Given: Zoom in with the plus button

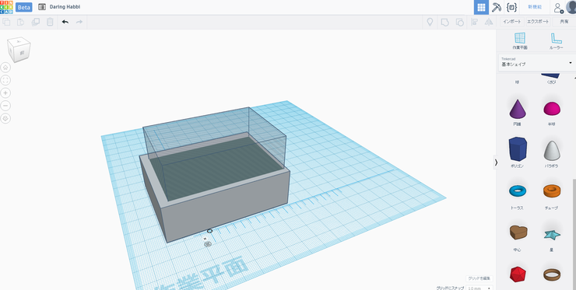Looking at the screenshot, I should click(5, 93).
